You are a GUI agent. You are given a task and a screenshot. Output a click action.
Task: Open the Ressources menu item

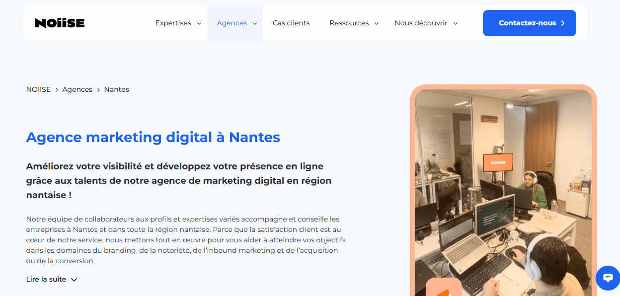349,23
